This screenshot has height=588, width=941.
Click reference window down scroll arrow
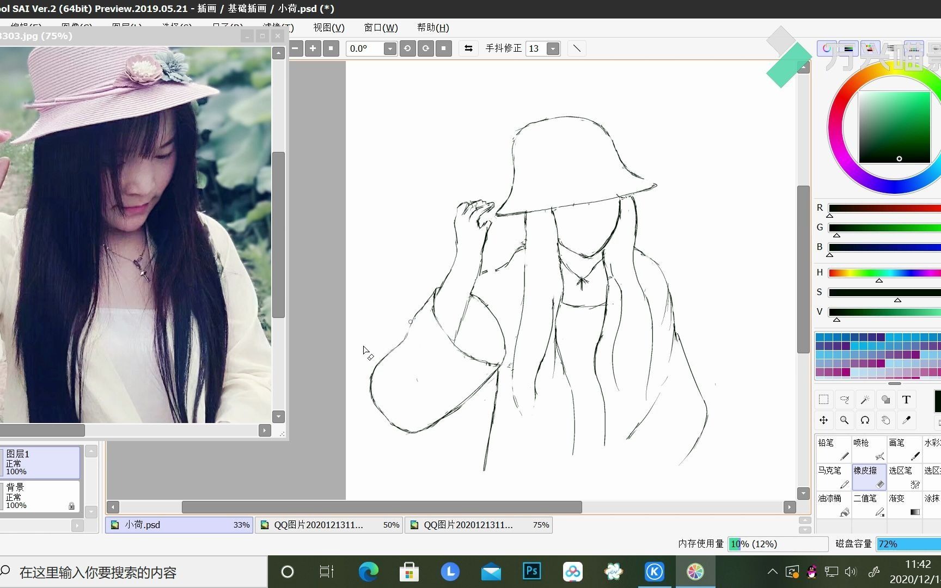(278, 416)
